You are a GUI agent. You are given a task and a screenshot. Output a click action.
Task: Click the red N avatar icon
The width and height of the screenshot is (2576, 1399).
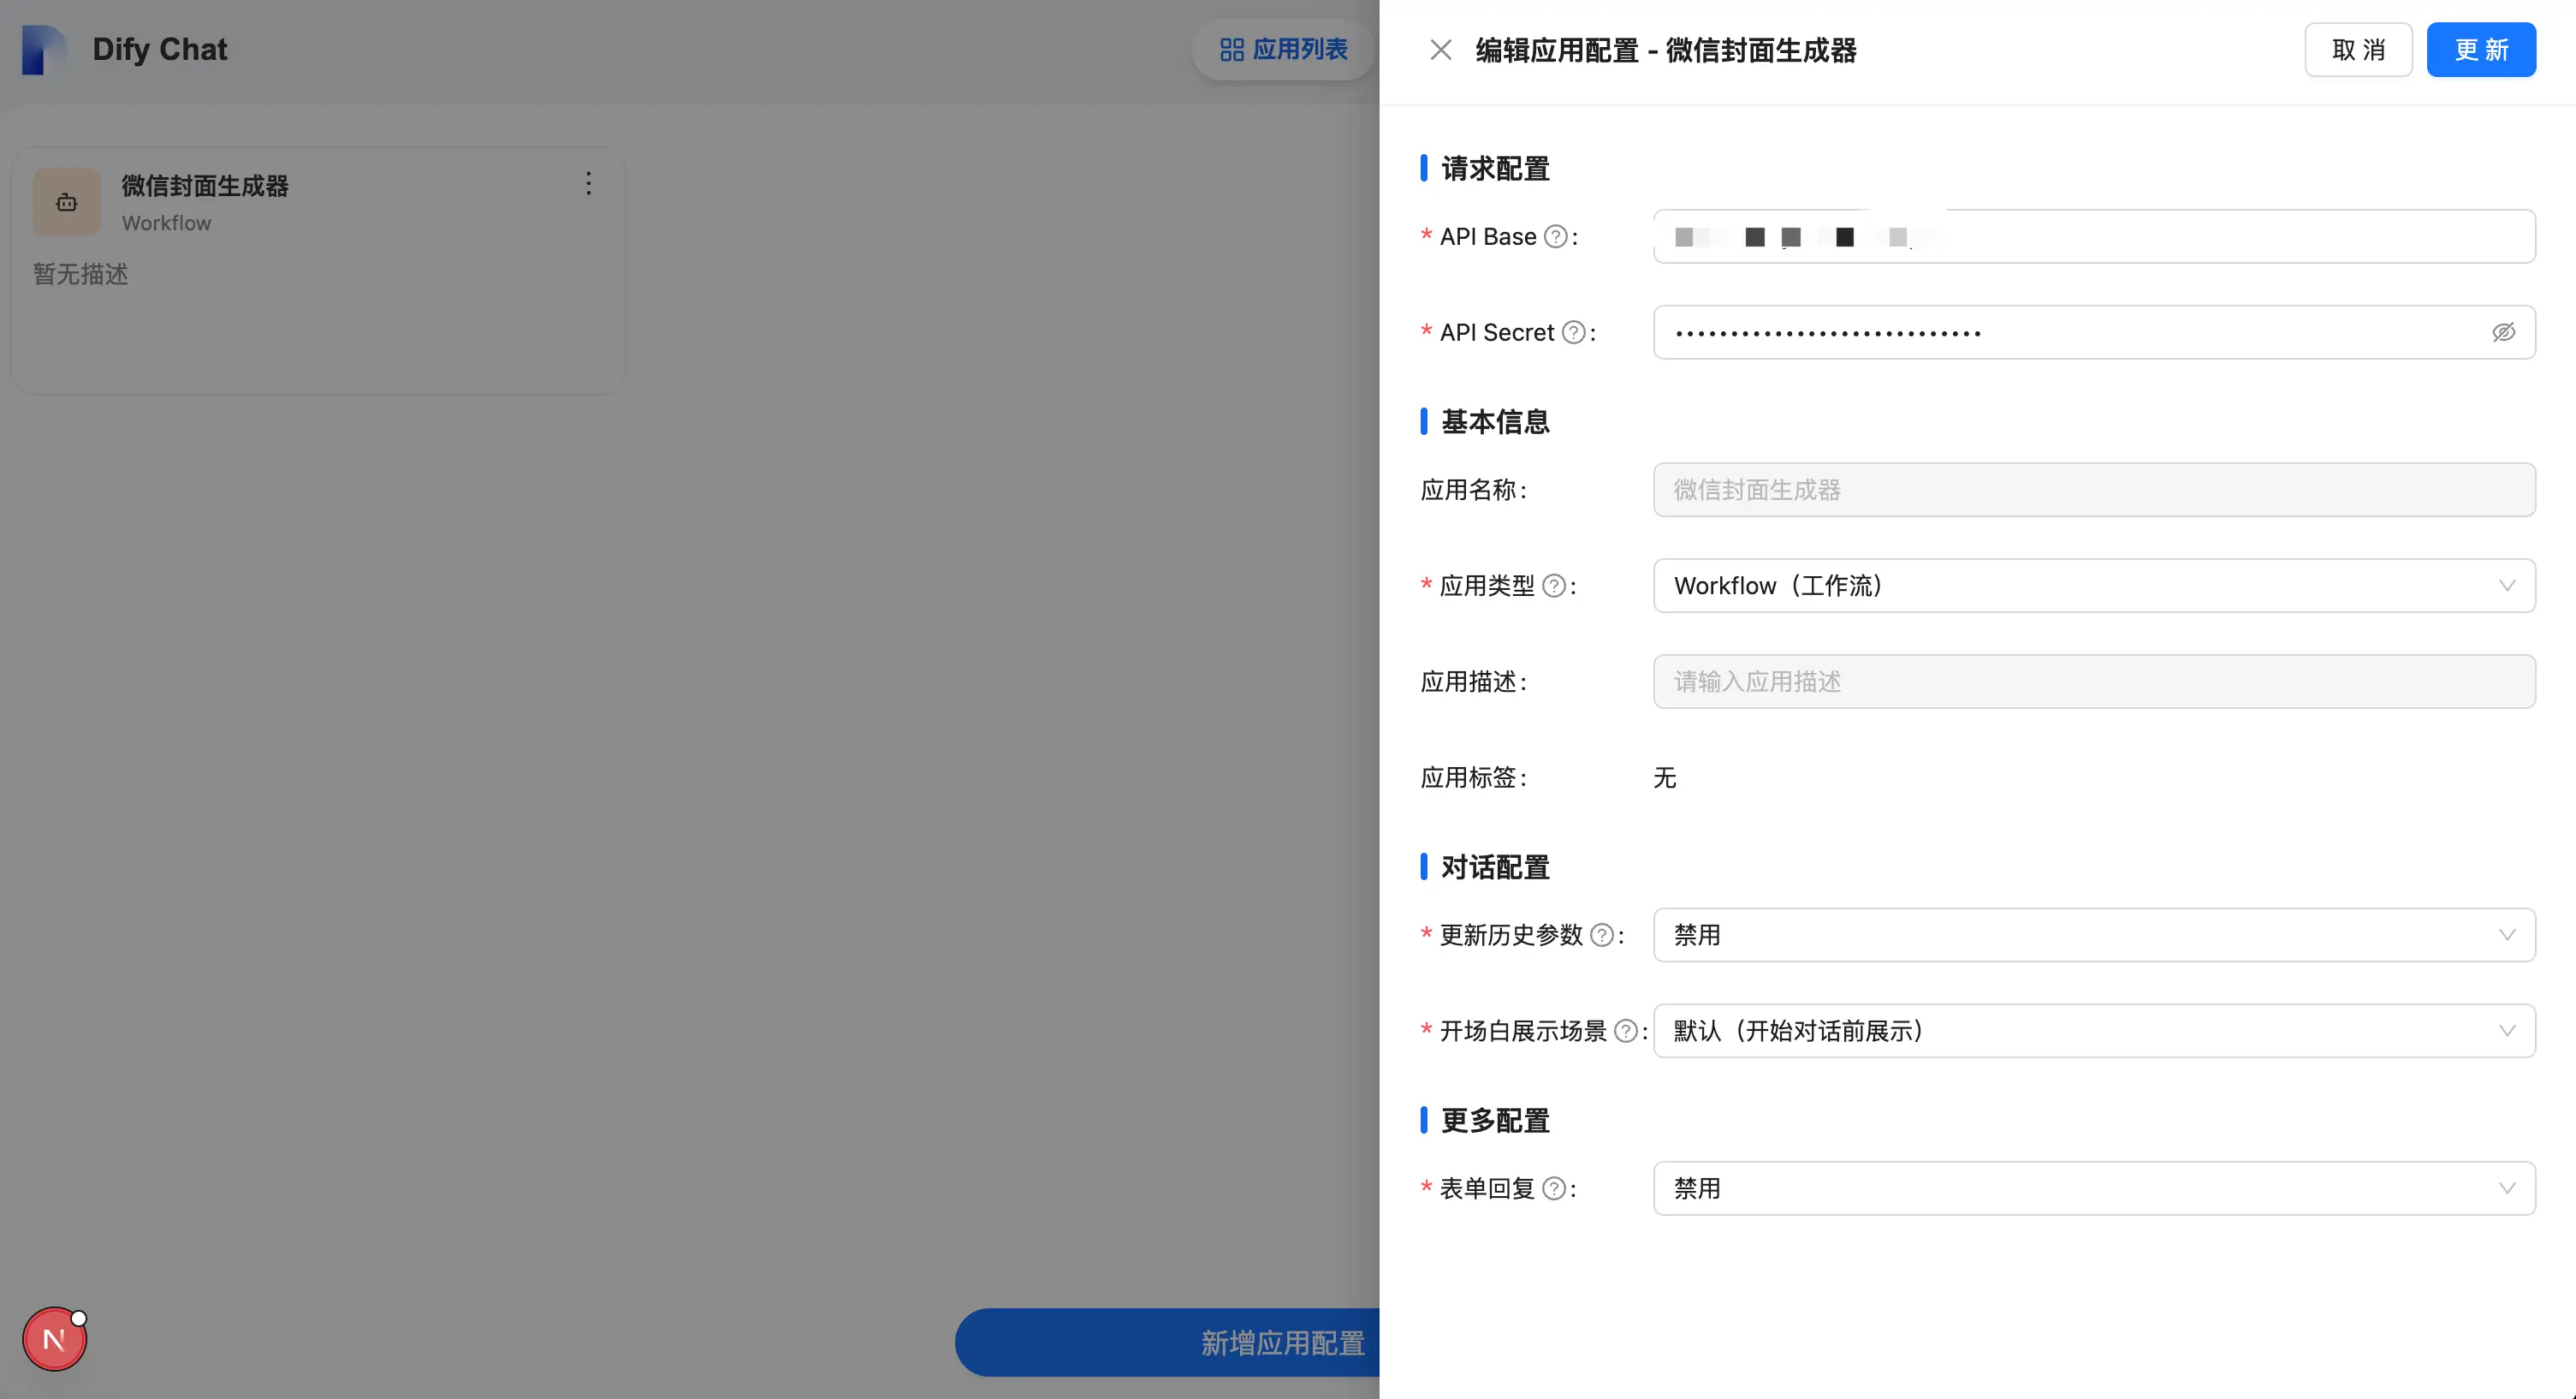tap(54, 1339)
